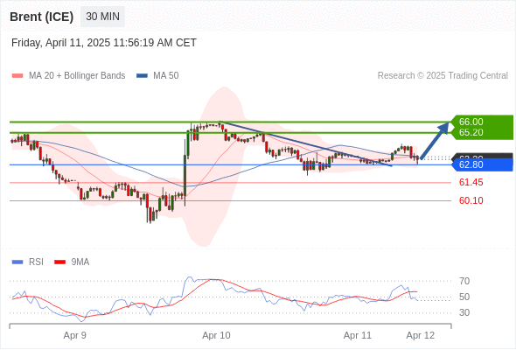The width and height of the screenshot is (516, 350).
Task: Click the Apr 9 date axis label
Action: pyautogui.click(x=74, y=335)
